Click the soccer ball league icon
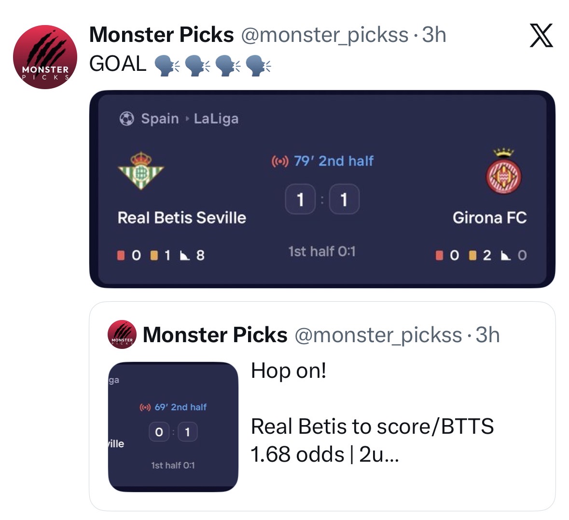This screenshot has height=520, width=569. coord(126,119)
